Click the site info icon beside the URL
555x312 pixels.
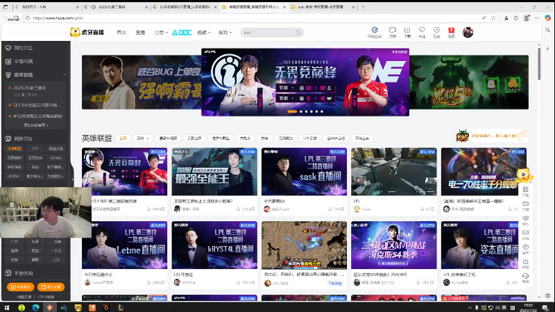pos(28,18)
